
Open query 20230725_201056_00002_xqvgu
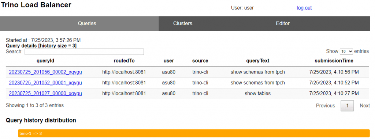[x=45, y=72]
